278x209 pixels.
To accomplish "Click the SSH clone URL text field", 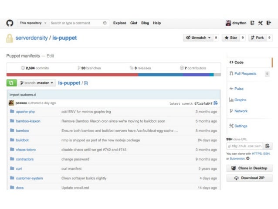I will click(x=245, y=146).
